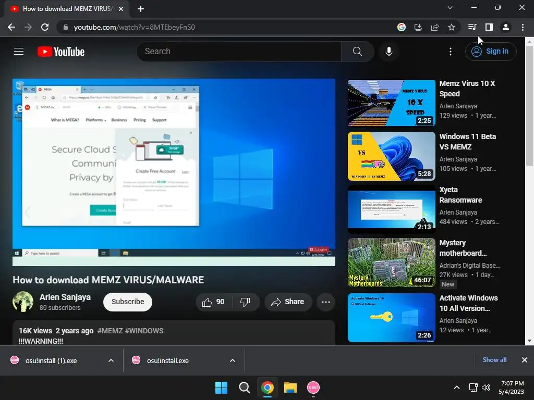The image size is (534, 400).
Task: Dislike the video with thumbs down
Action: pyautogui.click(x=245, y=302)
